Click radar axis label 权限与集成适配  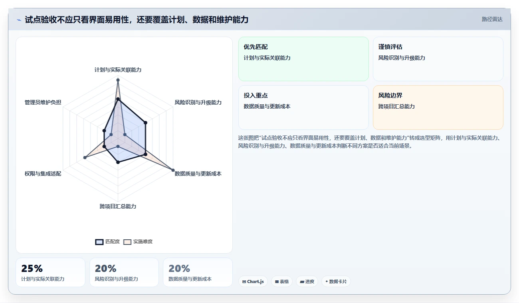click(x=43, y=174)
